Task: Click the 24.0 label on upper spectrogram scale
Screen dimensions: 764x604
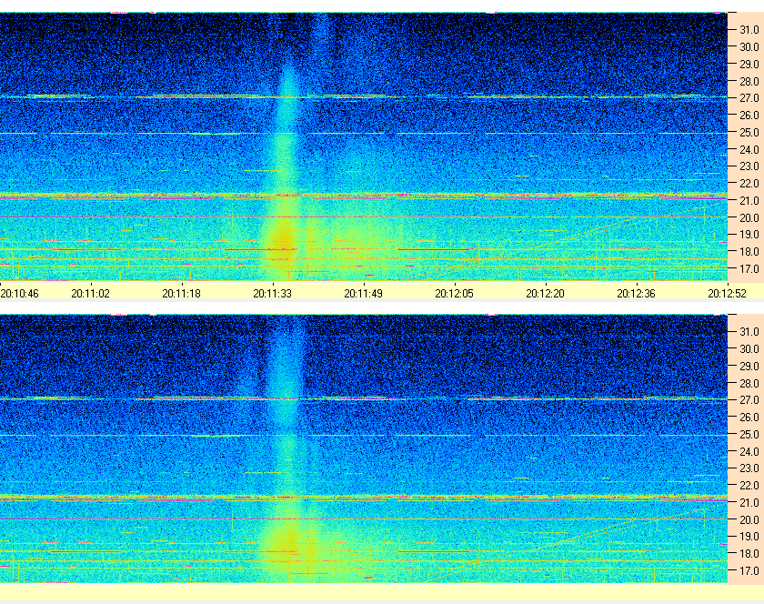Action: 749,150
